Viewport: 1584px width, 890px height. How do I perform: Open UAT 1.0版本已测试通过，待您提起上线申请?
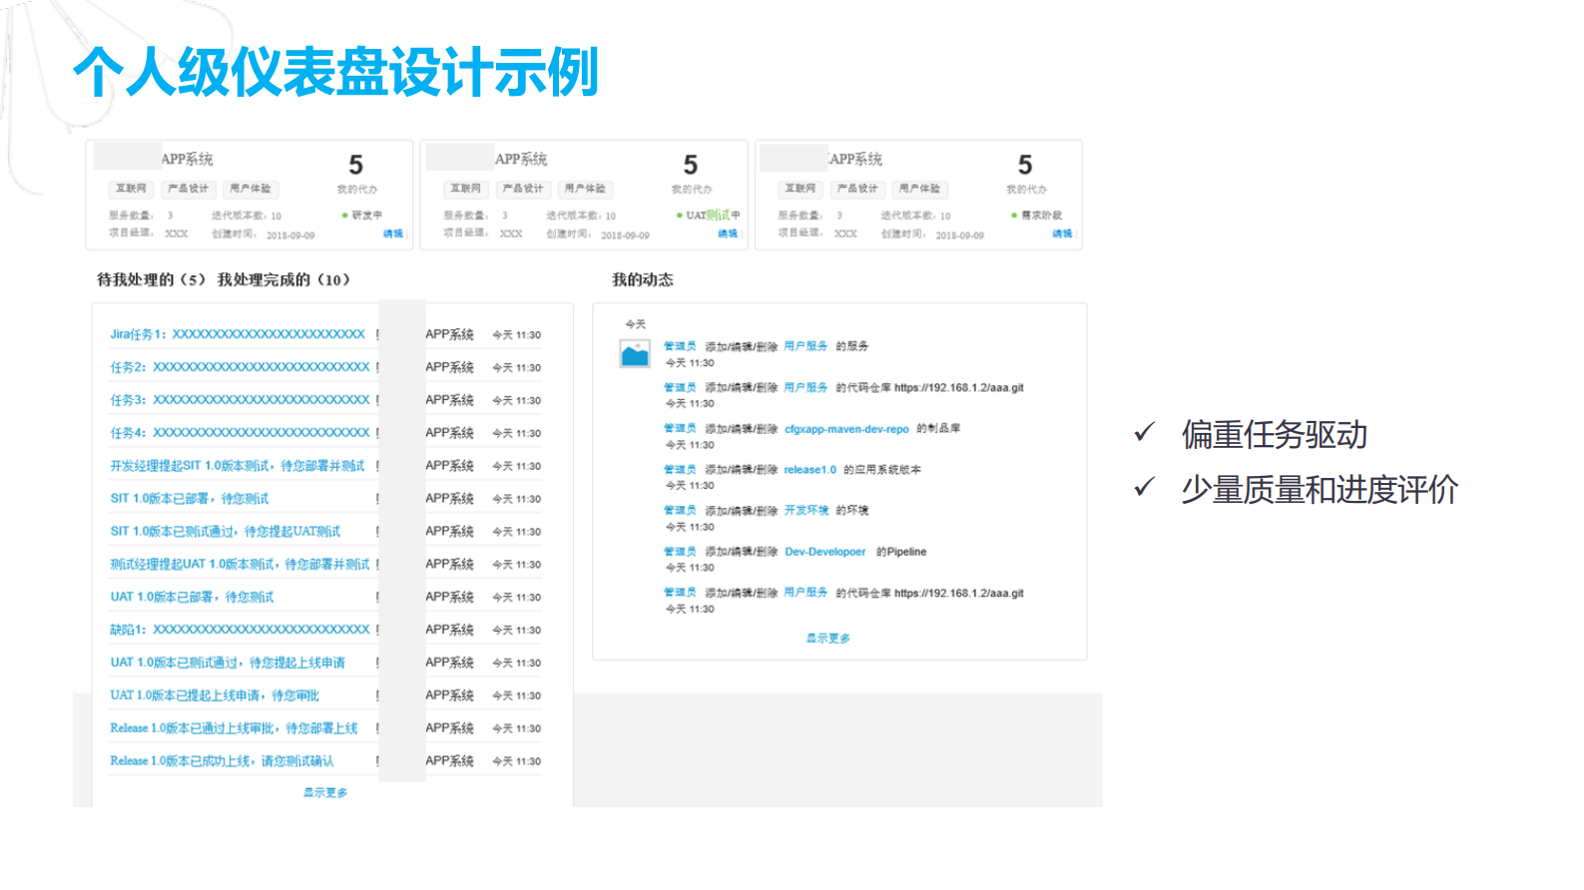click(x=228, y=663)
